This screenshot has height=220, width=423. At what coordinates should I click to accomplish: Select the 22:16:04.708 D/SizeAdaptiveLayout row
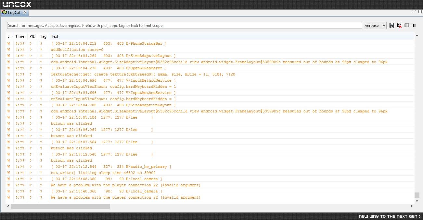point(210,105)
